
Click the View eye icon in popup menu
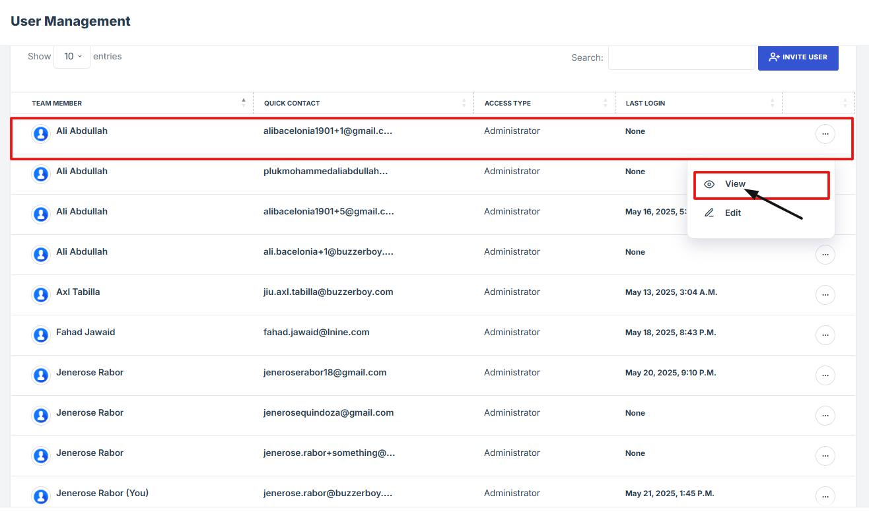709,185
